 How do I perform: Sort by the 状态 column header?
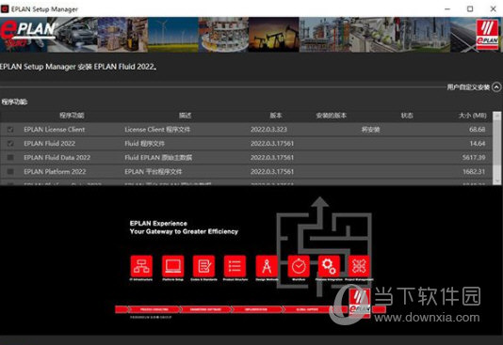point(407,116)
